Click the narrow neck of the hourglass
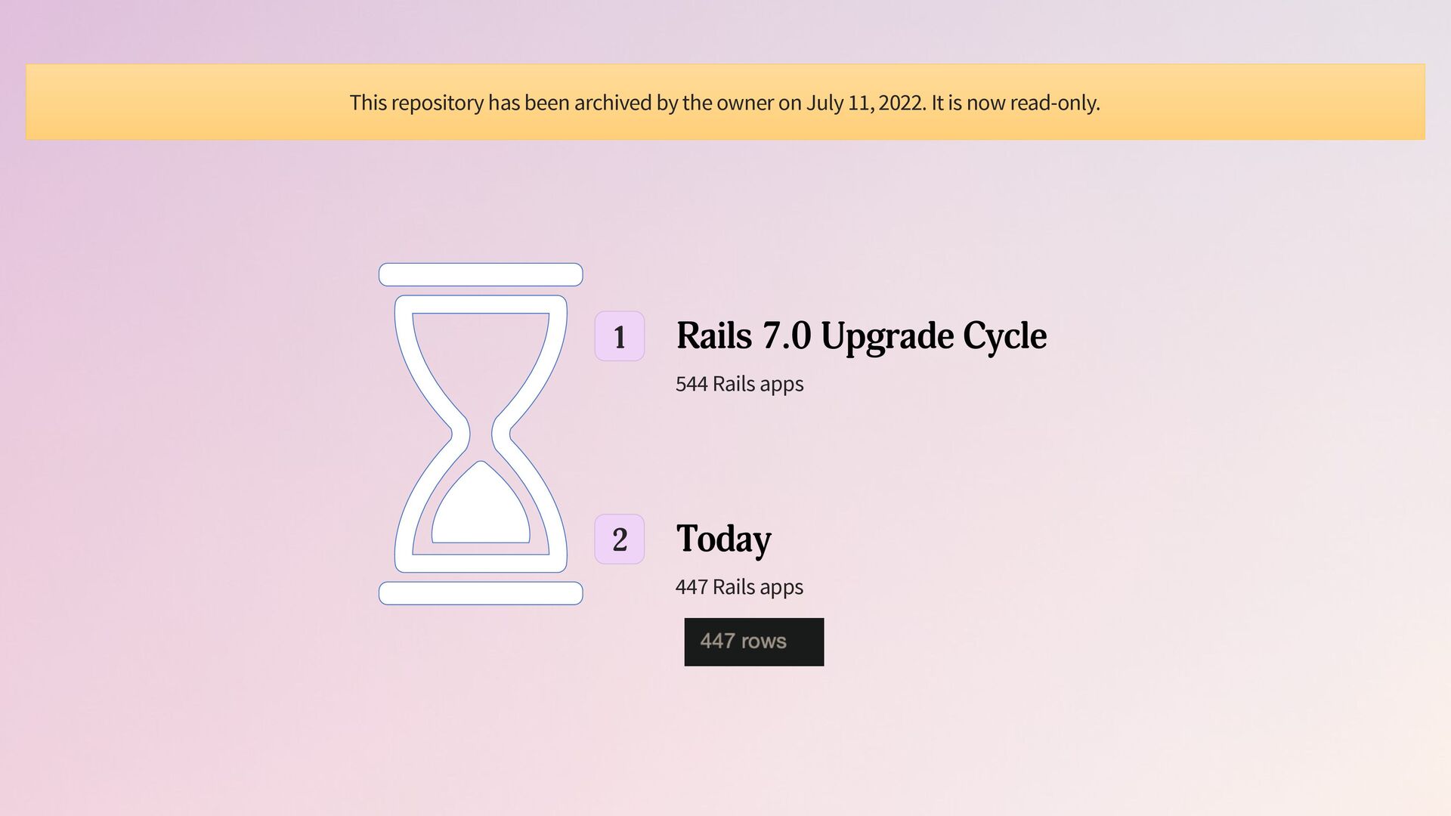This screenshot has height=816, width=1451. coord(481,434)
